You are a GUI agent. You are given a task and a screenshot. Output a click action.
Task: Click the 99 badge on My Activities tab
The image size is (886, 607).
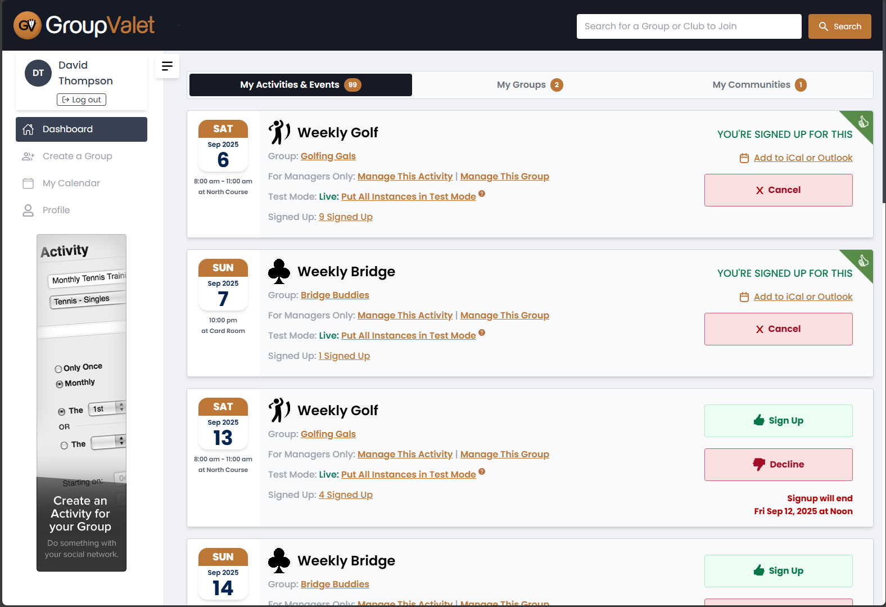[x=352, y=85]
